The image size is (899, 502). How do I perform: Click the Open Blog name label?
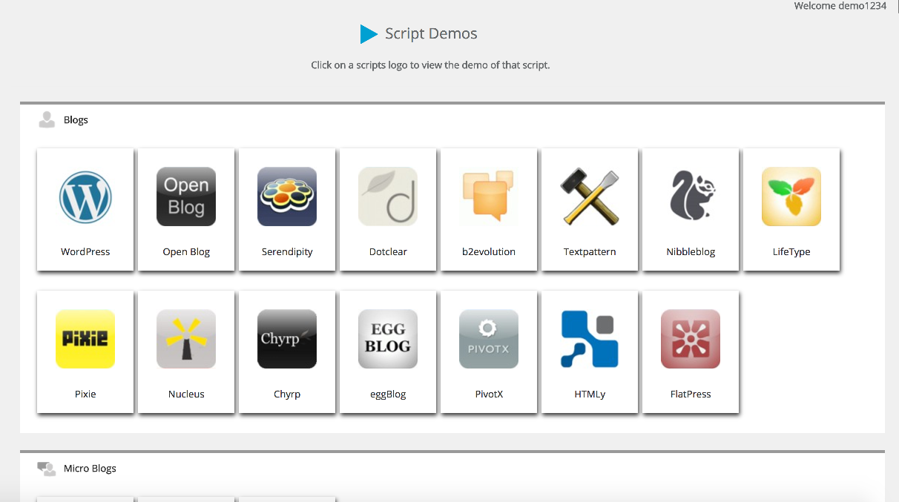(x=186, y=252)
